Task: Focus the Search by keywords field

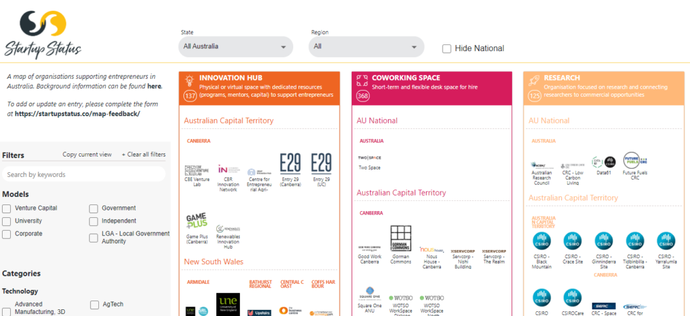Action: tap(84, 175)
